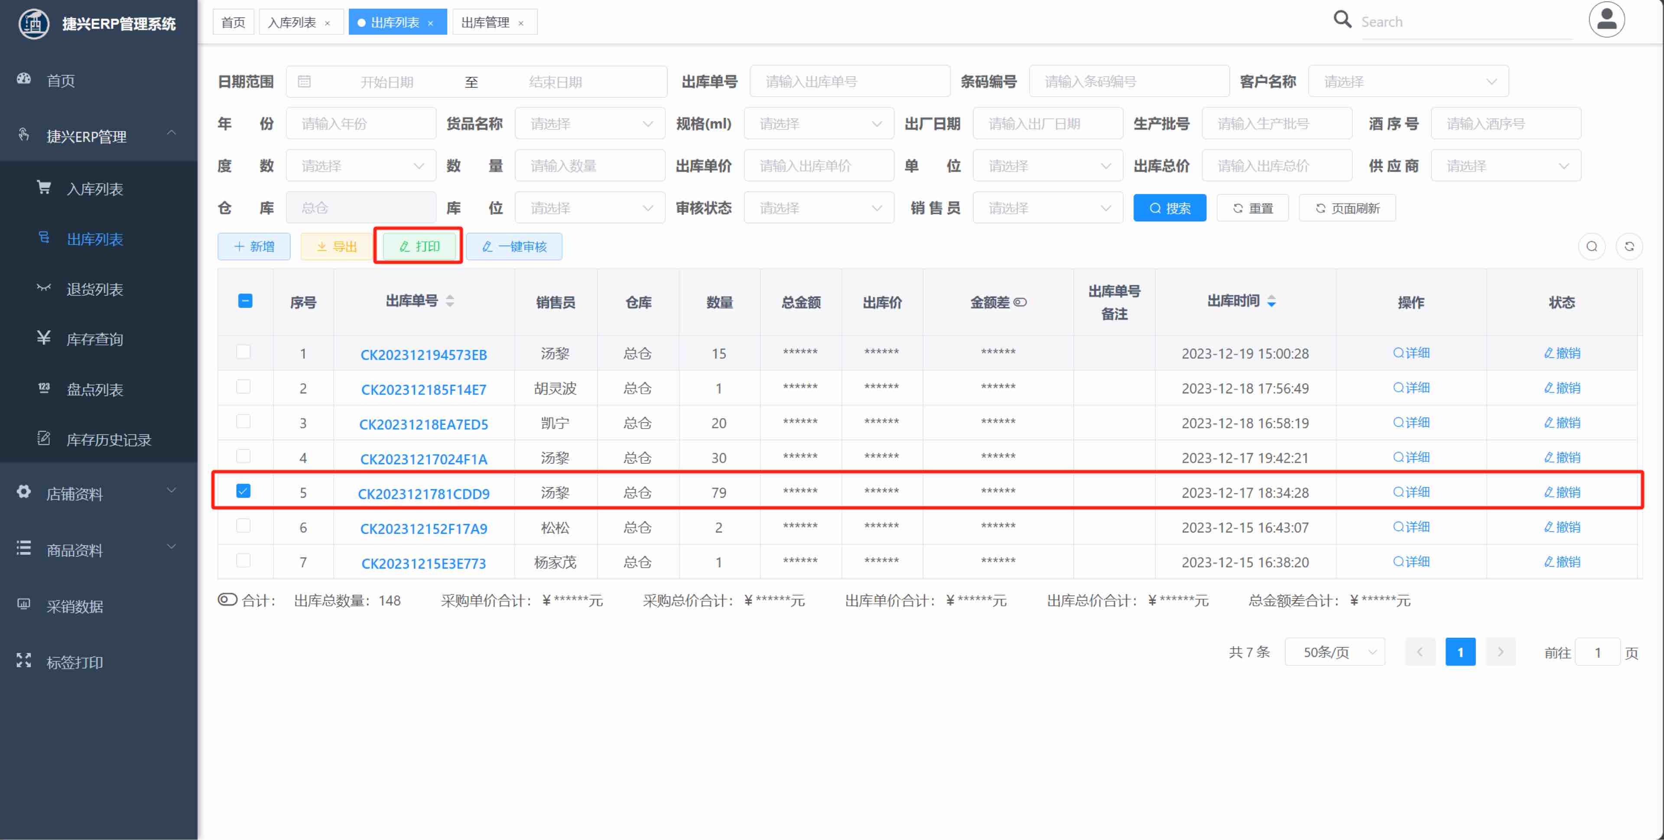Click the 一键审核 button

[514, 246]
